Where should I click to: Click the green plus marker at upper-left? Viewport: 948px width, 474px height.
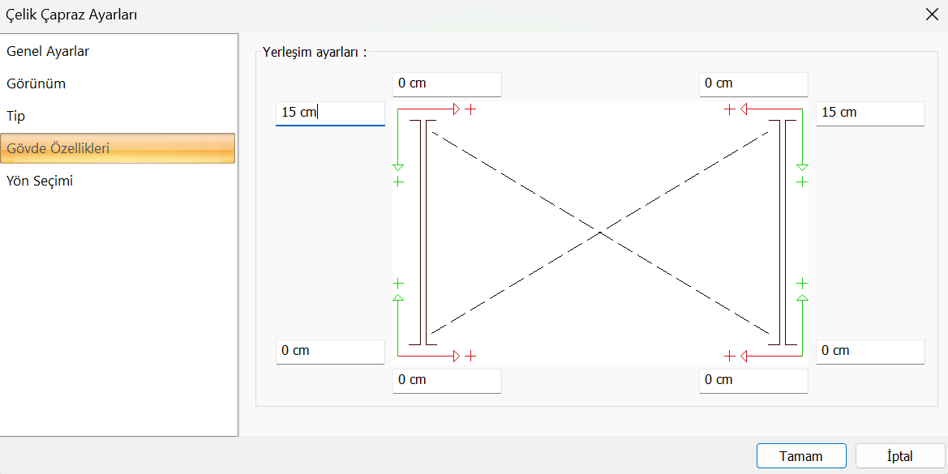pyautogui.click(x=398, y=182)
